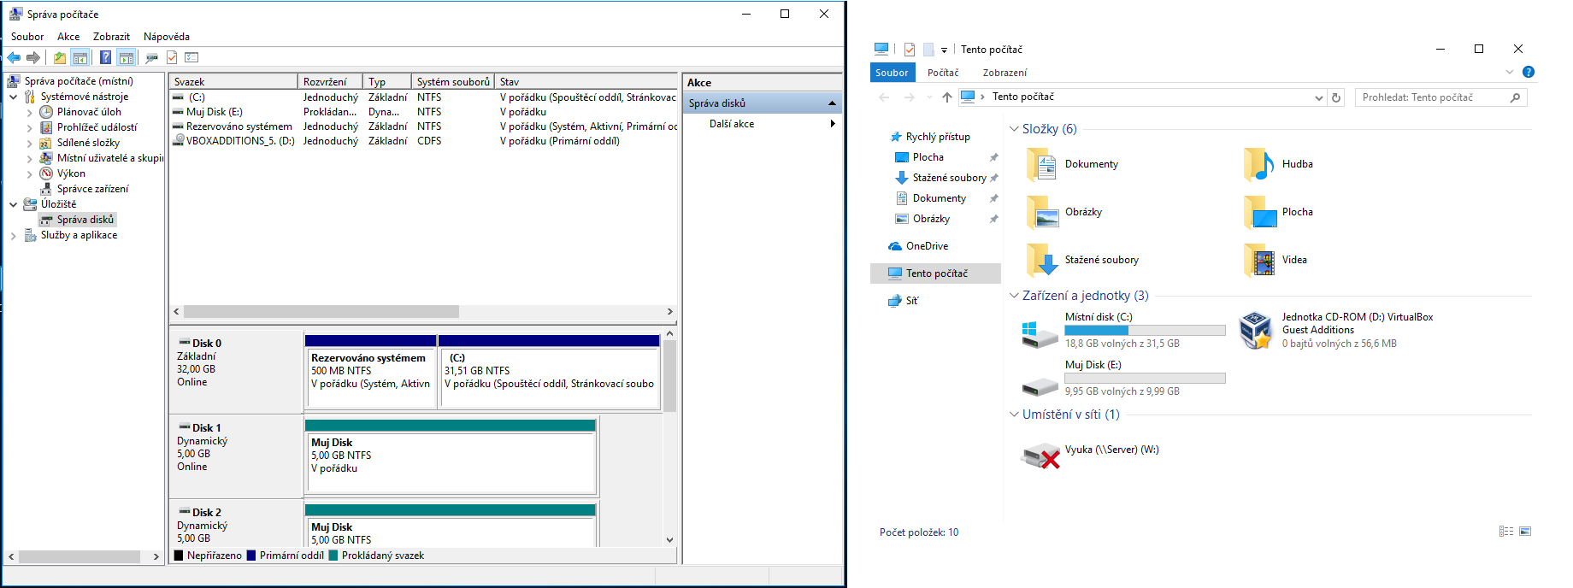Open the Místní disk (C:) drive icon
The width and height of the screenshot is (1573, 588).
(x=1040, y=332)
